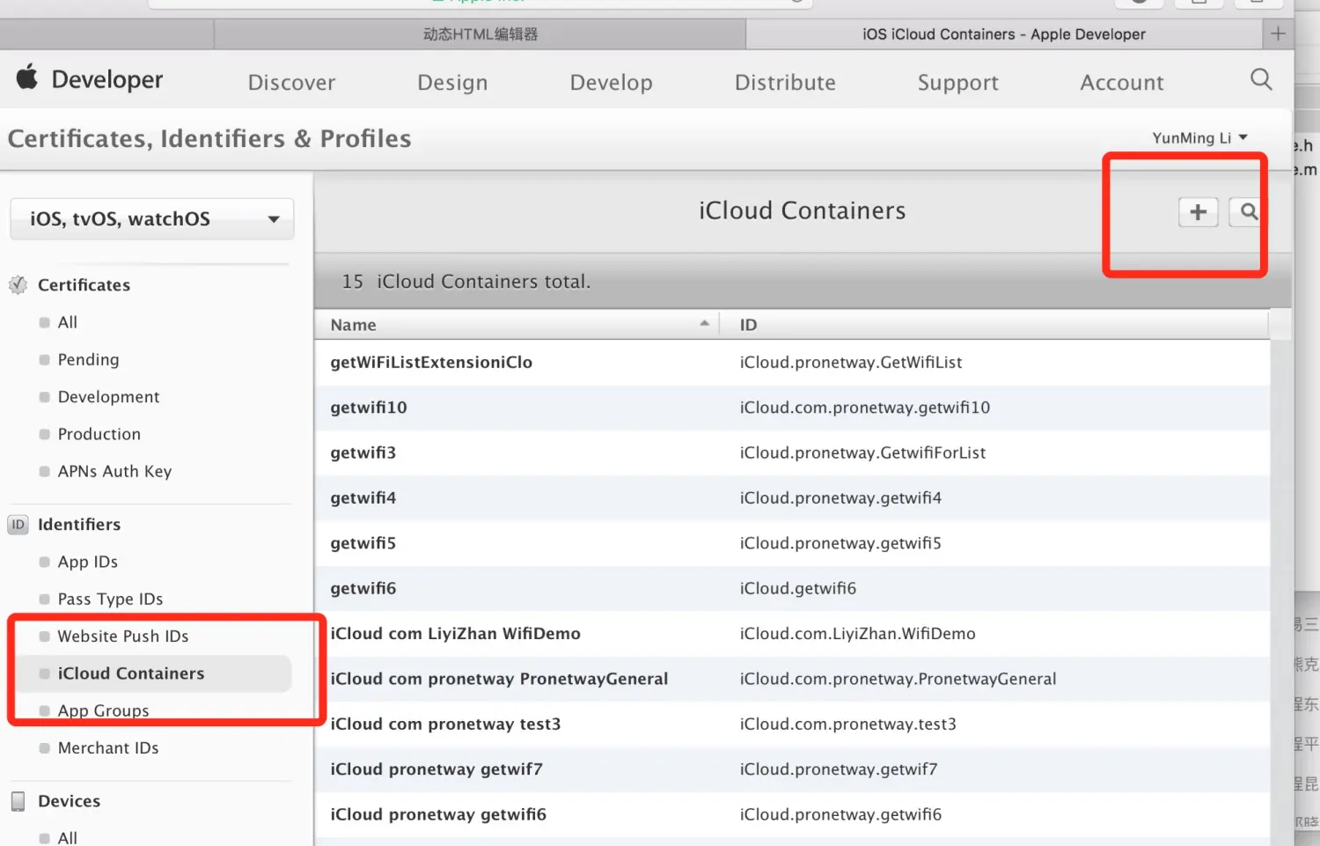Open the Discover menu

[x=291, y=83]
